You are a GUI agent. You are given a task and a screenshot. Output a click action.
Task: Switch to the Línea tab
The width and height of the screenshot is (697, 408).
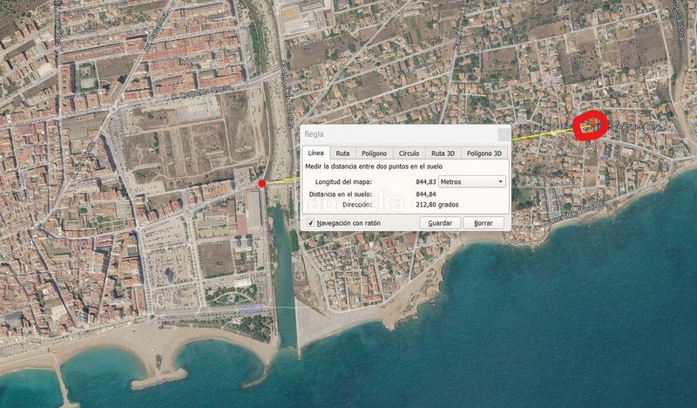pyautogui.click(x=315, y=153)
